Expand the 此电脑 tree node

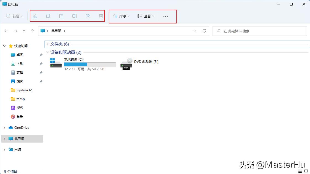click(4, 139)
